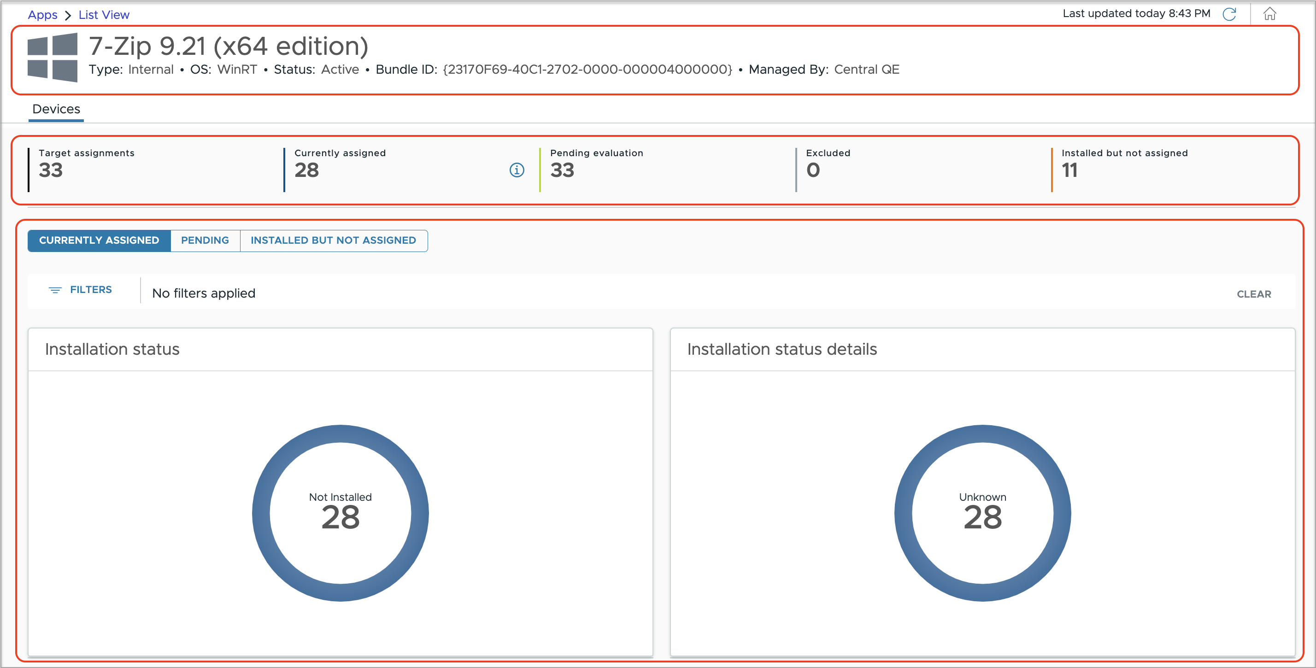Click the Installed but not assigned count 11
Viewport: 1316px width, 668px height.
click(x=1069, y=170)
